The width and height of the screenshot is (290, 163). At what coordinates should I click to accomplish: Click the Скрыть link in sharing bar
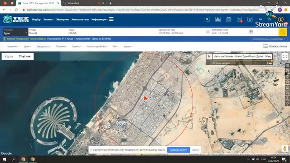[195, 150]
